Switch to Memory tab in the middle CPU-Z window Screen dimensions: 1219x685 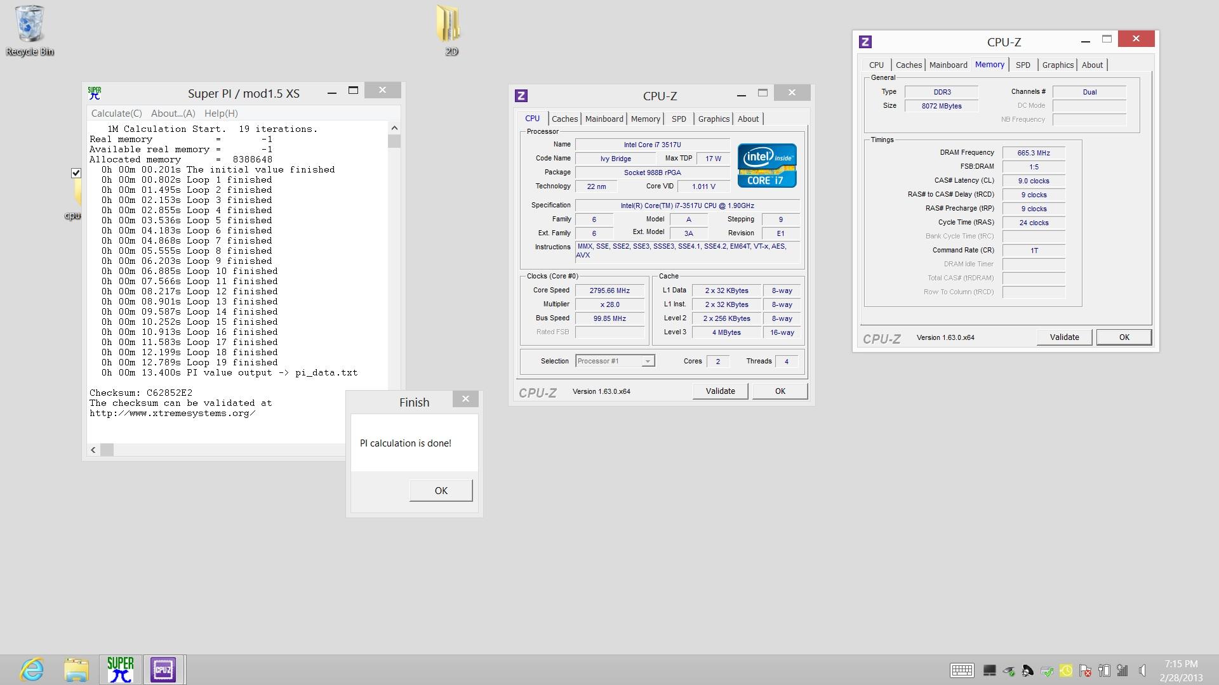[x=645, y=119]
